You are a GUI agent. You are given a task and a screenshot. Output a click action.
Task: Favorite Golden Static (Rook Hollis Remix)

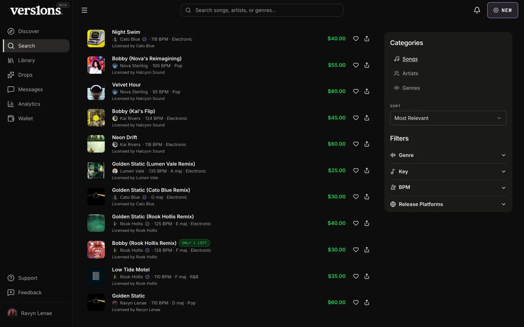click(x=356, y=223)
